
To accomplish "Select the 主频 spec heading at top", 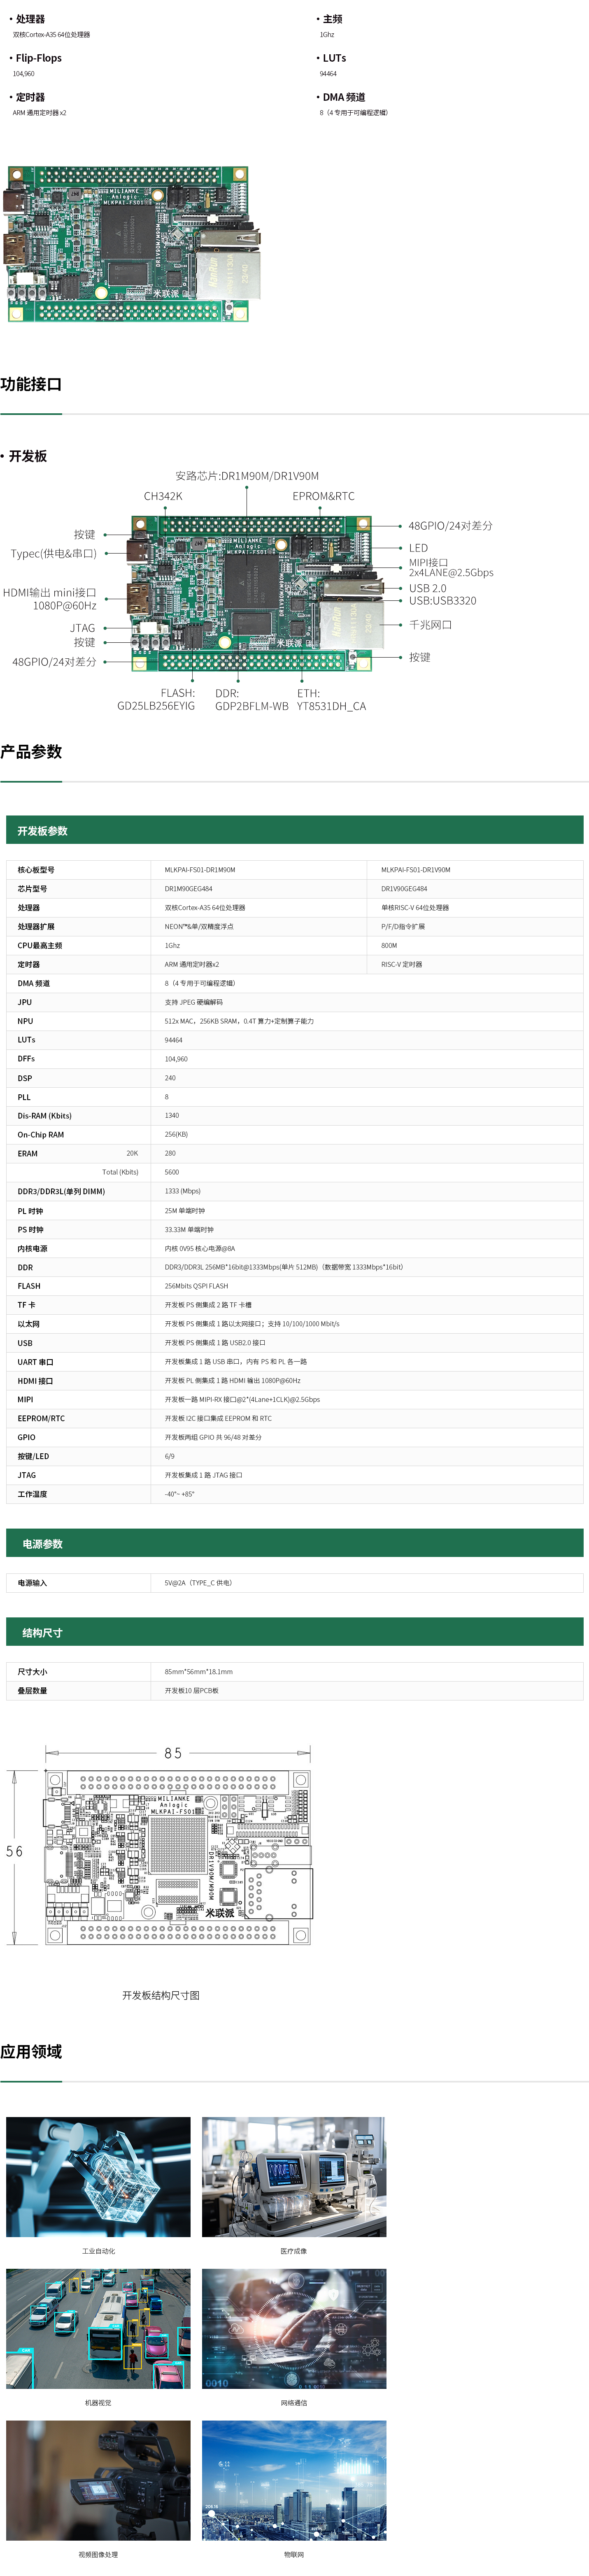I will point(333,19).
